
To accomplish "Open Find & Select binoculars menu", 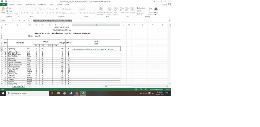I will [156, 11].
